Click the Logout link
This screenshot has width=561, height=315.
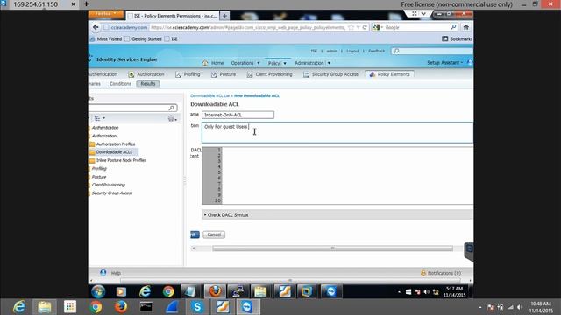[352, 51]
